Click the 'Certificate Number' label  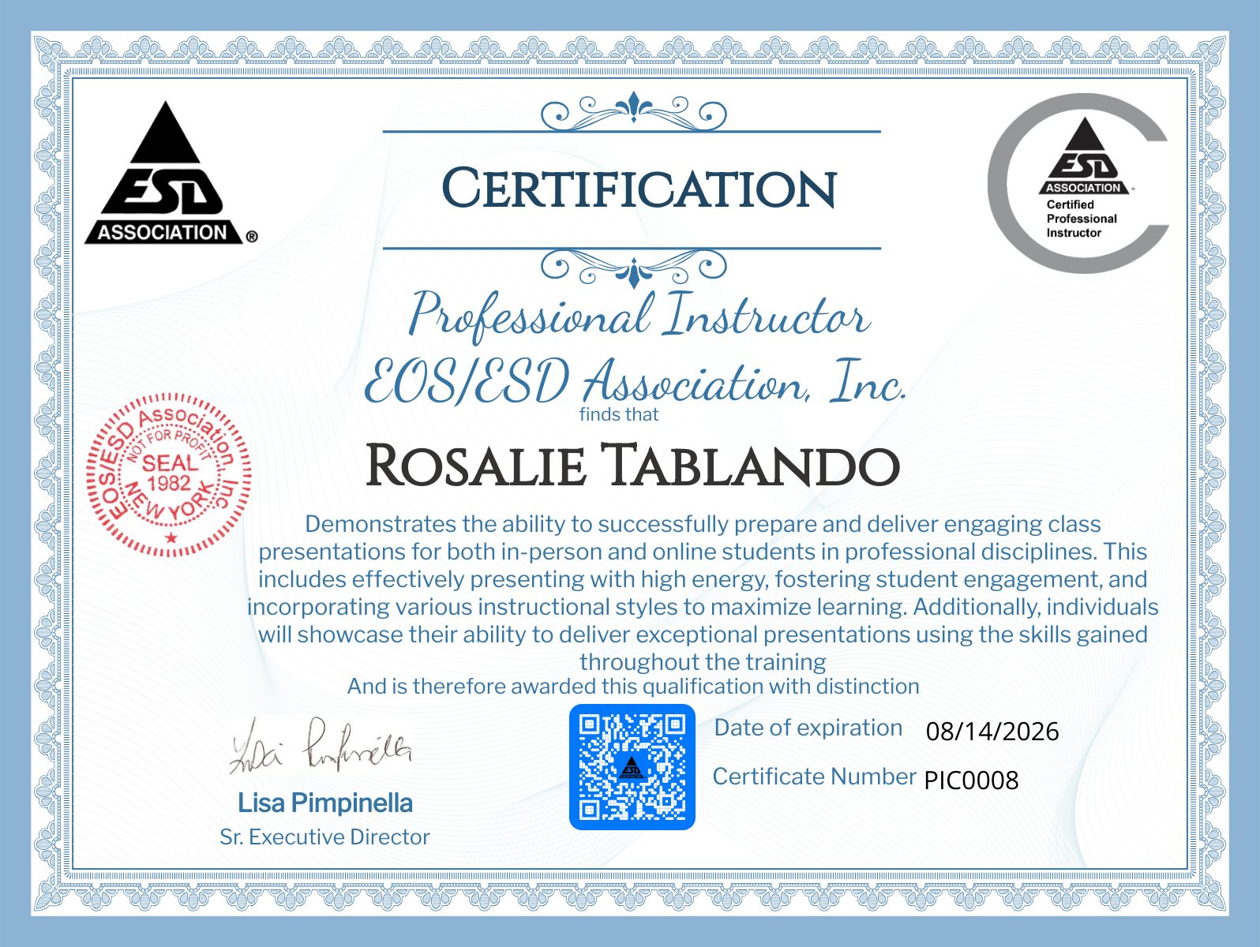tap(814, 777)
